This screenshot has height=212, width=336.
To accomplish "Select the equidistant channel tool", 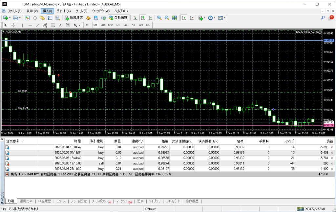I will point(45,25).
